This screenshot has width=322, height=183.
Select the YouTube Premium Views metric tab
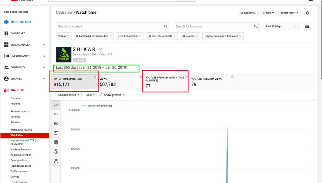click(x=212, y=82)
